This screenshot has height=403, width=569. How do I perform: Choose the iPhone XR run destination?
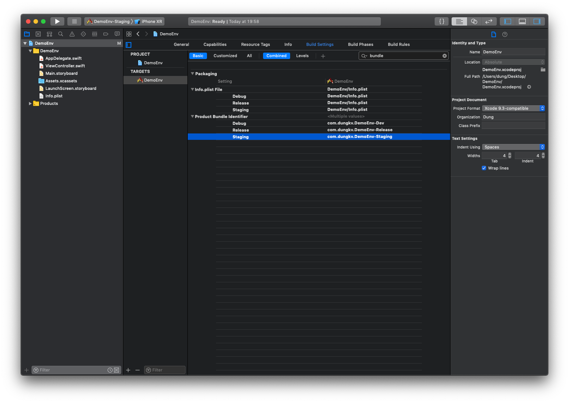coord(149,21)
